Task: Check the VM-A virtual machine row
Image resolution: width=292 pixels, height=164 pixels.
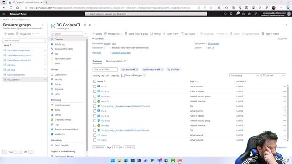Action: click(x=94, y=87)
